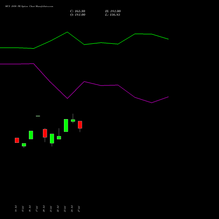The height and width of the screenshot is (219, 219).
Task: Click the 27 Jul date label on axis
Action: point(79,208)
